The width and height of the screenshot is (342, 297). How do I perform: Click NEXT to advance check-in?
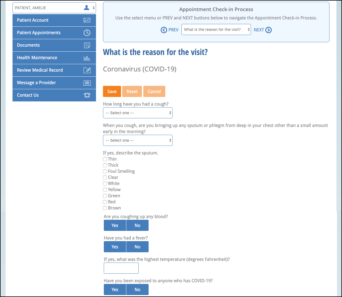[x=262, y=30]
